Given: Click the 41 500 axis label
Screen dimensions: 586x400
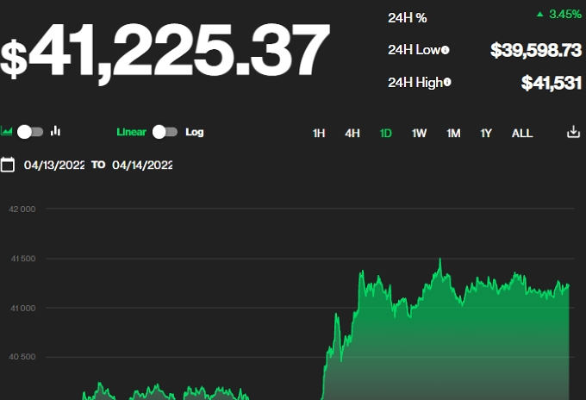Looking at the screenshot, I should (x=23, y=259).
